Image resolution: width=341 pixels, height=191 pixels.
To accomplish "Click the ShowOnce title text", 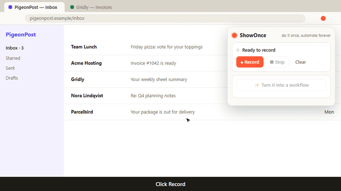I will coord(253,35).
